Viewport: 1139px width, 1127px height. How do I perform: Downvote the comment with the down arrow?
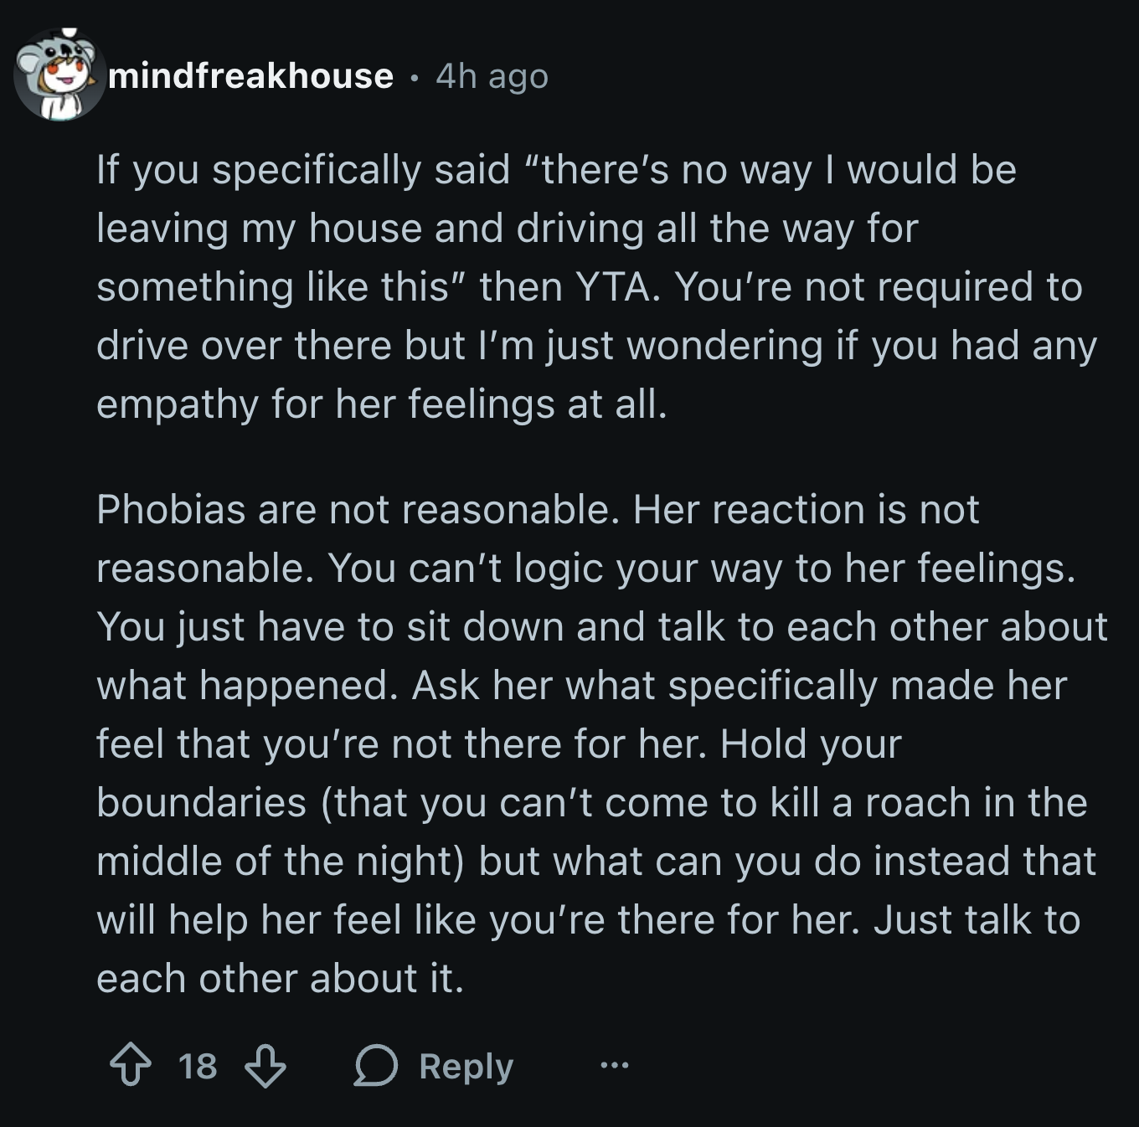click(265, 1066)
